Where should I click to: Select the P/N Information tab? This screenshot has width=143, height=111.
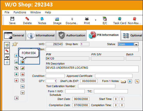pos(103,35)
